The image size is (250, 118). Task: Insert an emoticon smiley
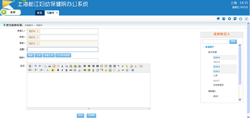(x=106, y=70)
